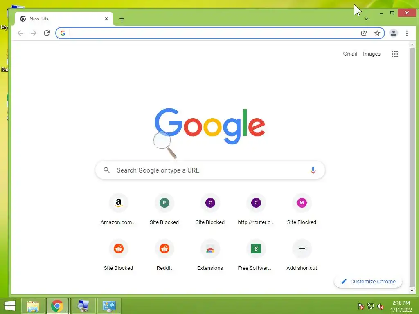Open the Reddit shortcut tile
Image resolution: width=419 pixels, height=314 pixels.
164,256
